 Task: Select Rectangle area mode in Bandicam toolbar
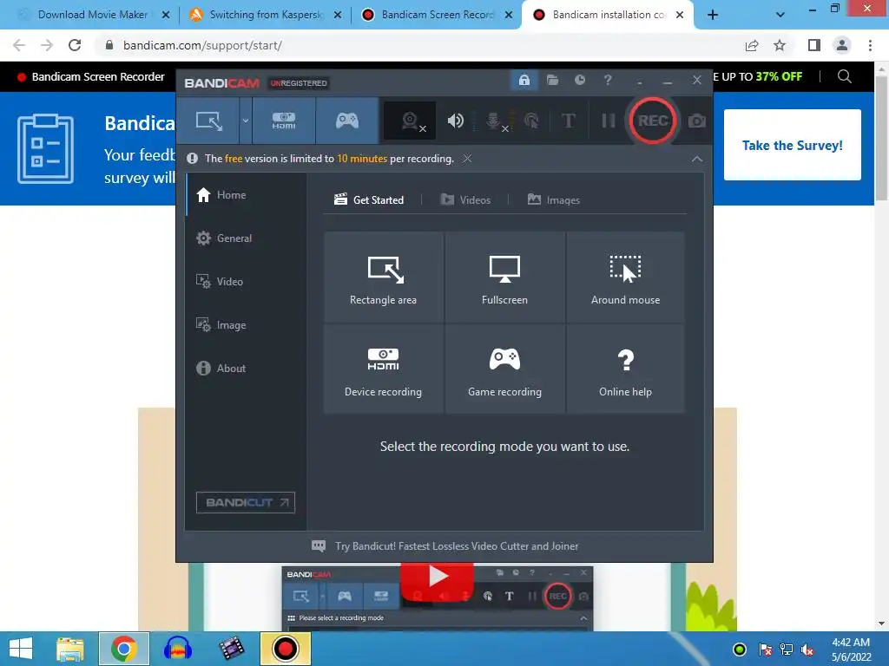[x=208, y=121]
